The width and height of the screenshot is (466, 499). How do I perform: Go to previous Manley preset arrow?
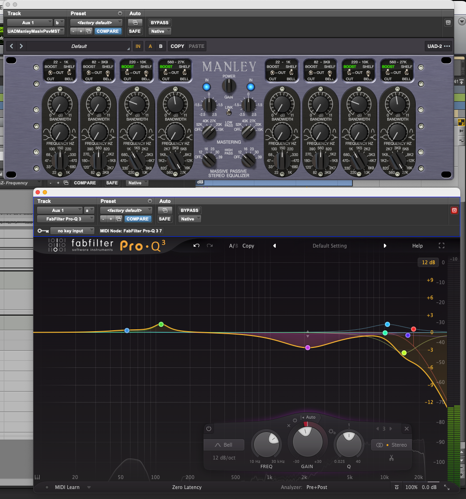coord(11,46)
